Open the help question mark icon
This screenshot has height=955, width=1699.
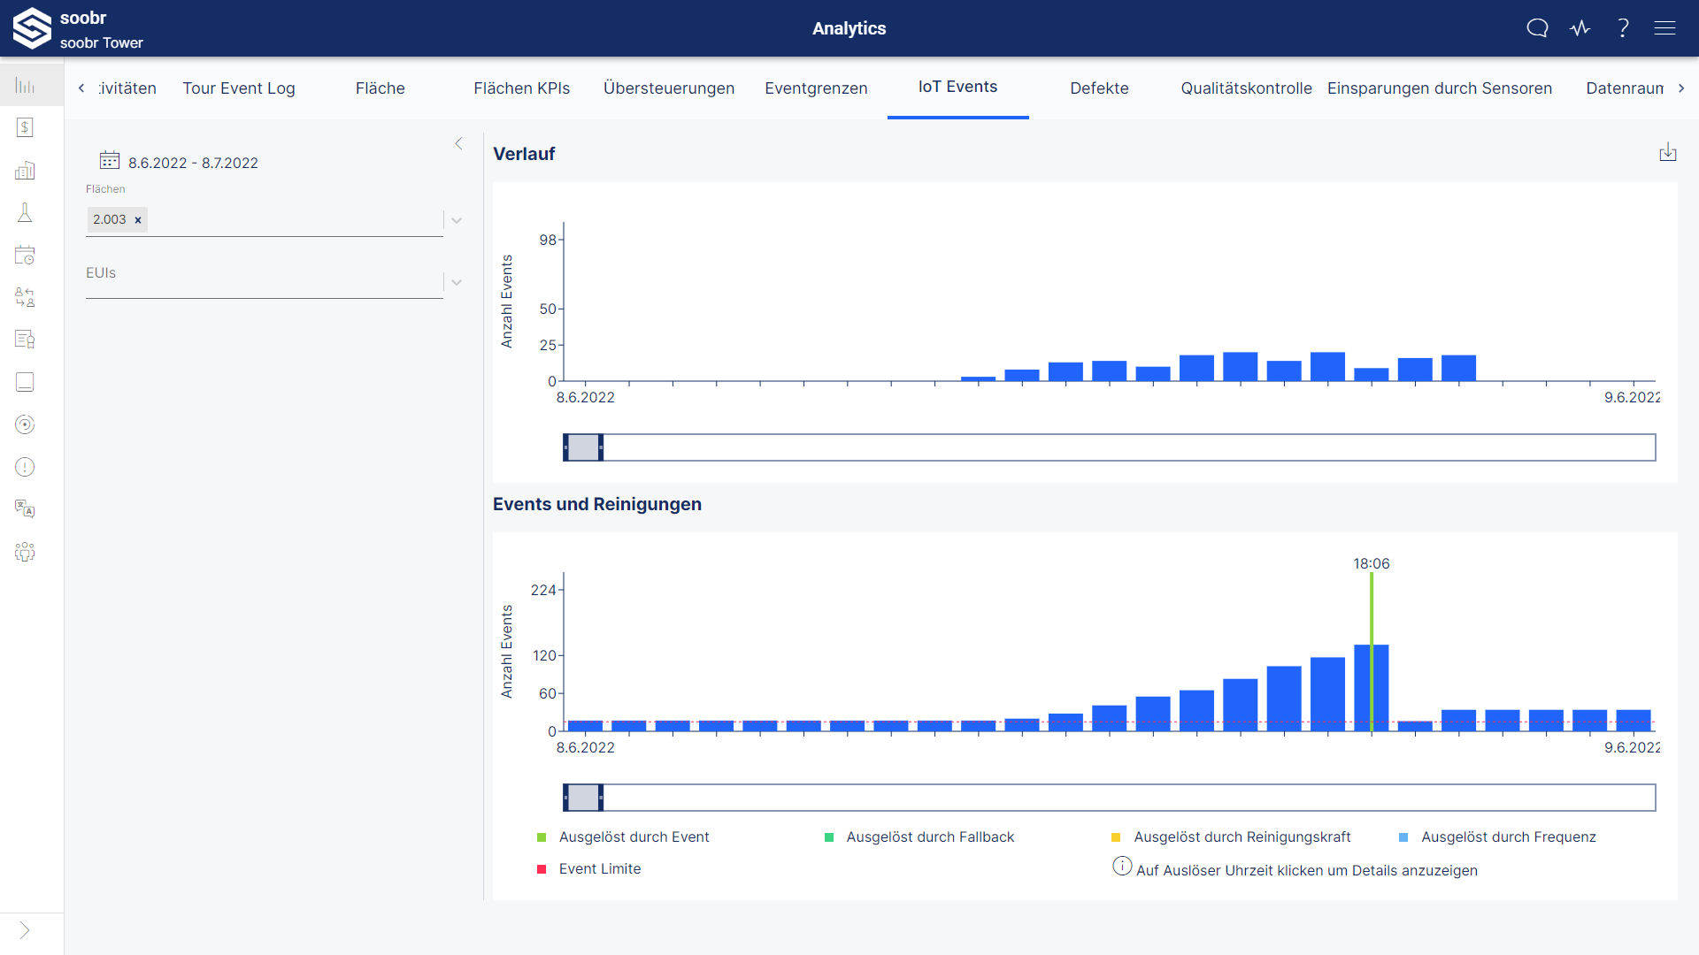point(1623,28)
